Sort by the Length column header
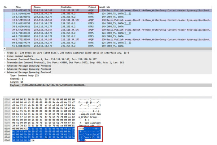 pos(102,7)
